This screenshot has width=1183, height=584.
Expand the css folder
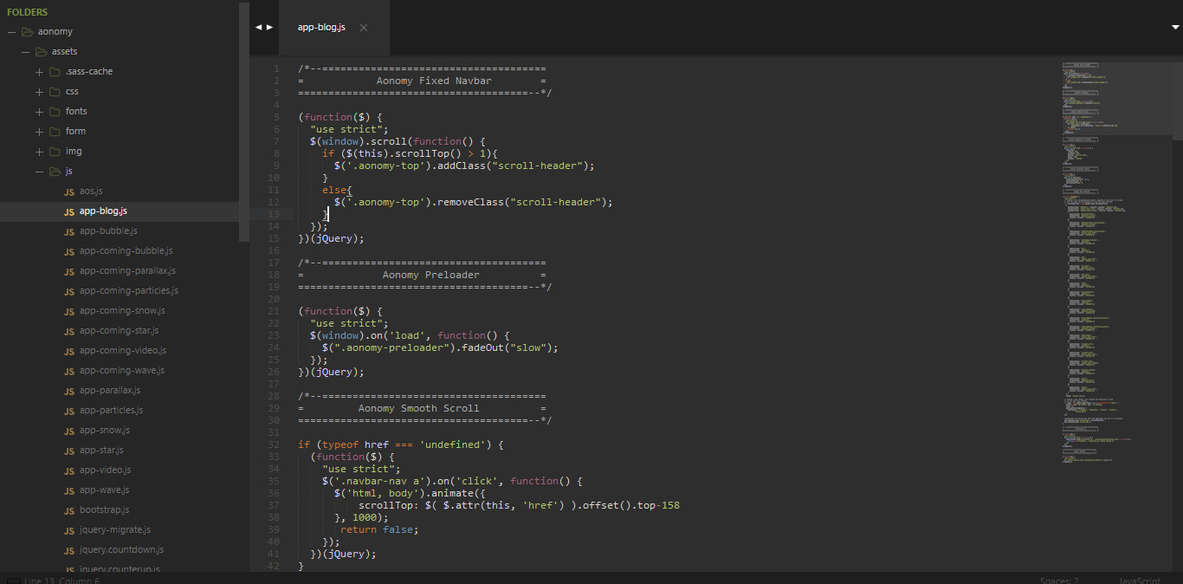click(x=39, y=92)
